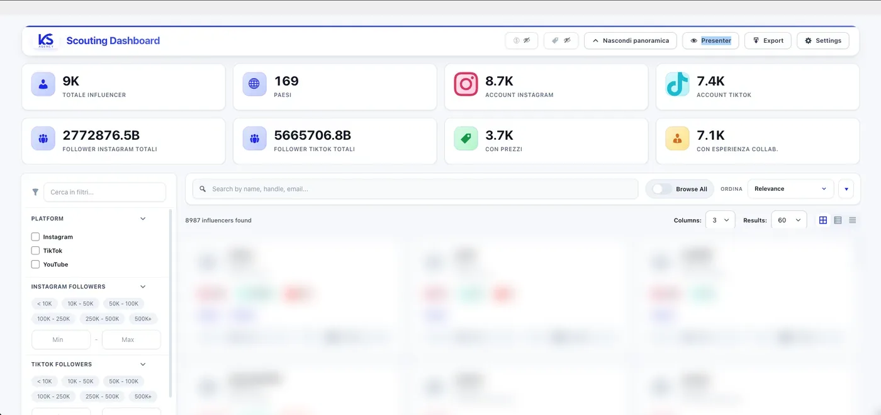Select Instagram followers 10K - 50K chip

(x=80, y=304)
